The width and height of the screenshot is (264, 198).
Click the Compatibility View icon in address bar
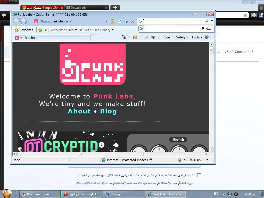pos(119,21)
